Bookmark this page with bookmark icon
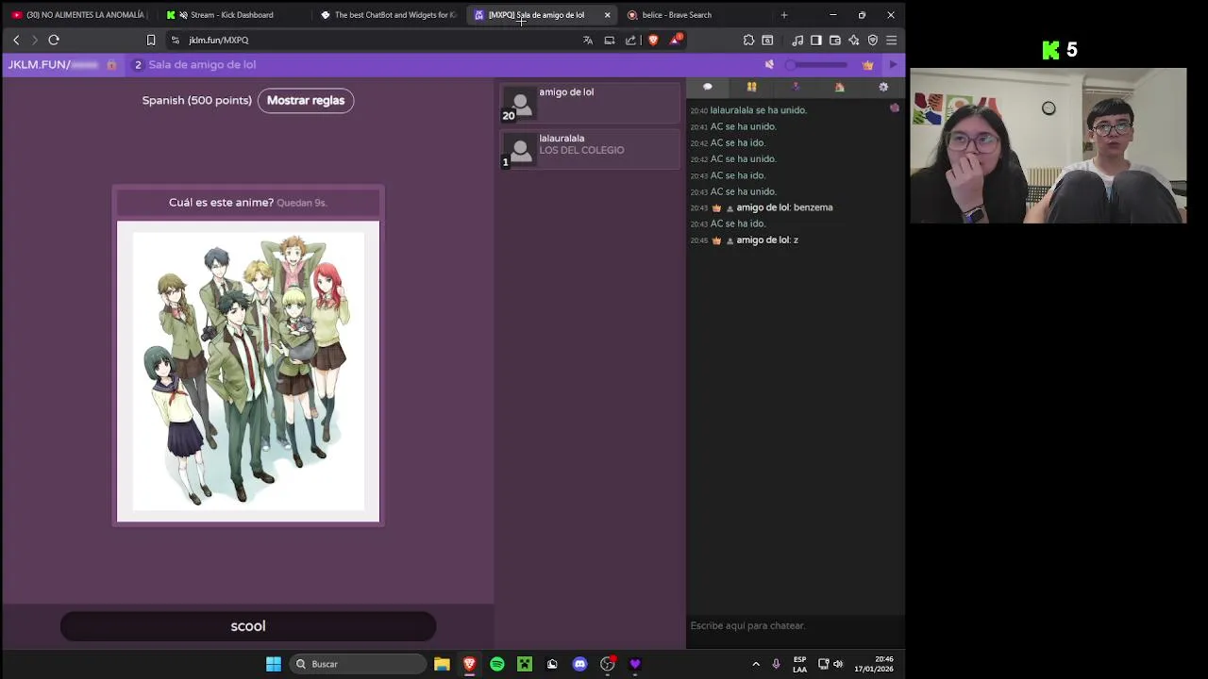 click(x=151, y=40)
